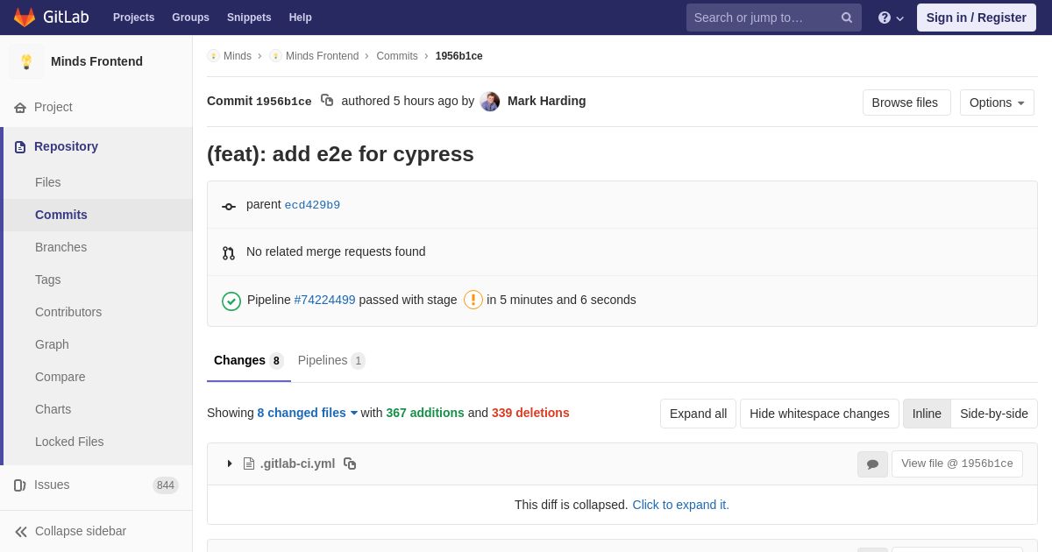Click Mark Harding's avatar
The height and width of the screenshot is (552, 1052).
click(490, 102)
